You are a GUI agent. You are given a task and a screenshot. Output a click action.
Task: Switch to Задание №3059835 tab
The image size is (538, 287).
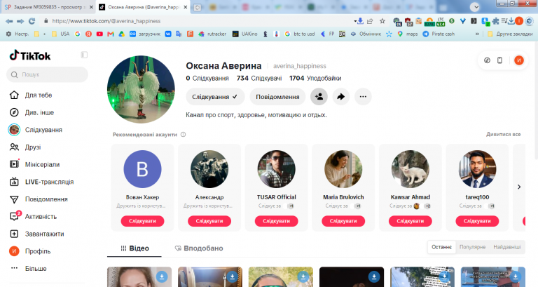tap(48, 7)
